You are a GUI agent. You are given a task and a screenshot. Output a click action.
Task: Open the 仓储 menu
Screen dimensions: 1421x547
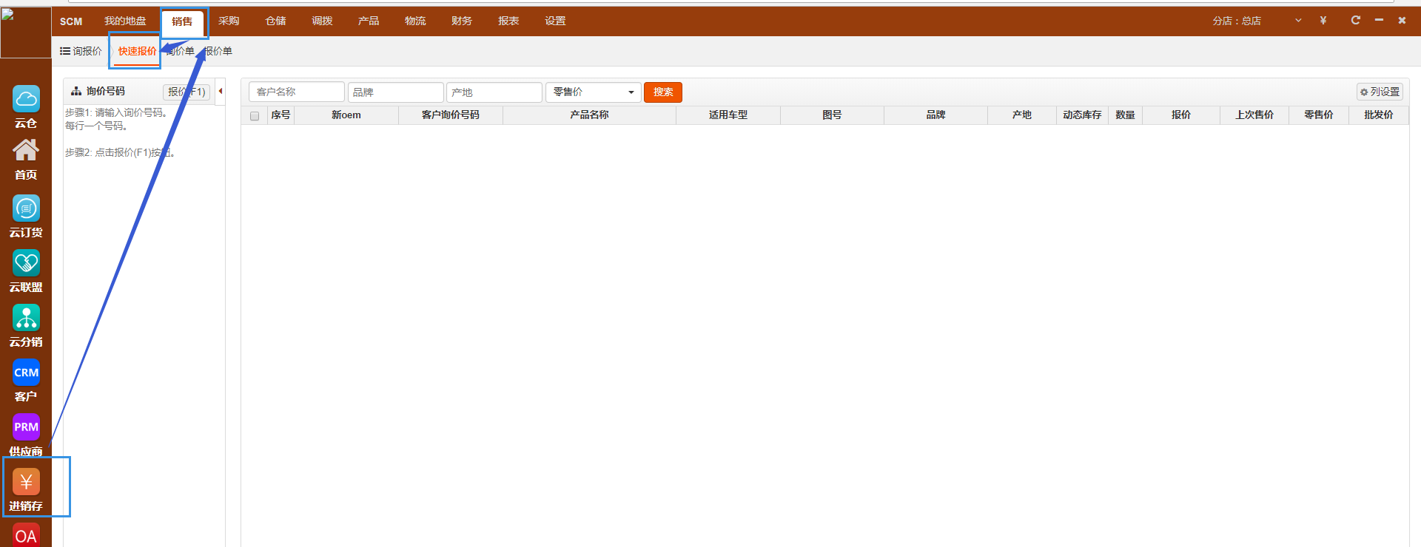pos(275,21)
